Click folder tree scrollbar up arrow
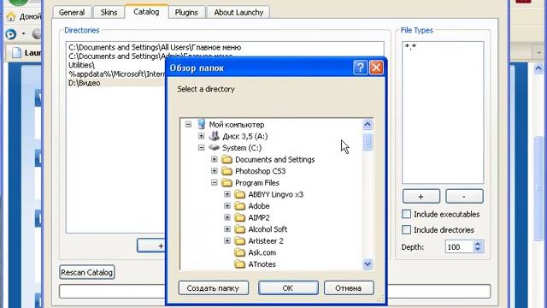Image resolution: width=547 pixels, height=308 pixels. pos(368,124)
